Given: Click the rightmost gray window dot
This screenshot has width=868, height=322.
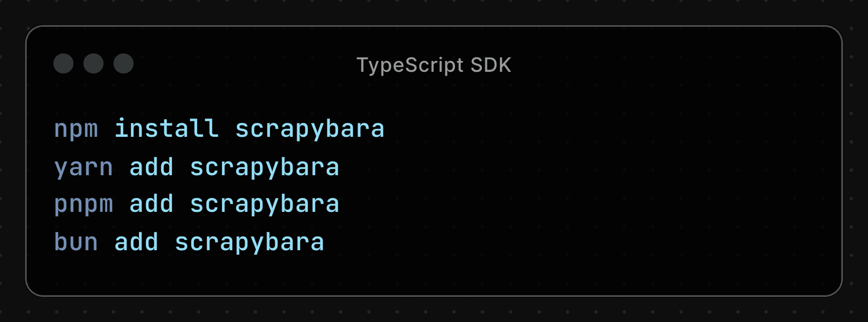Looking at the screenshot, I should (x=123, y=63).
